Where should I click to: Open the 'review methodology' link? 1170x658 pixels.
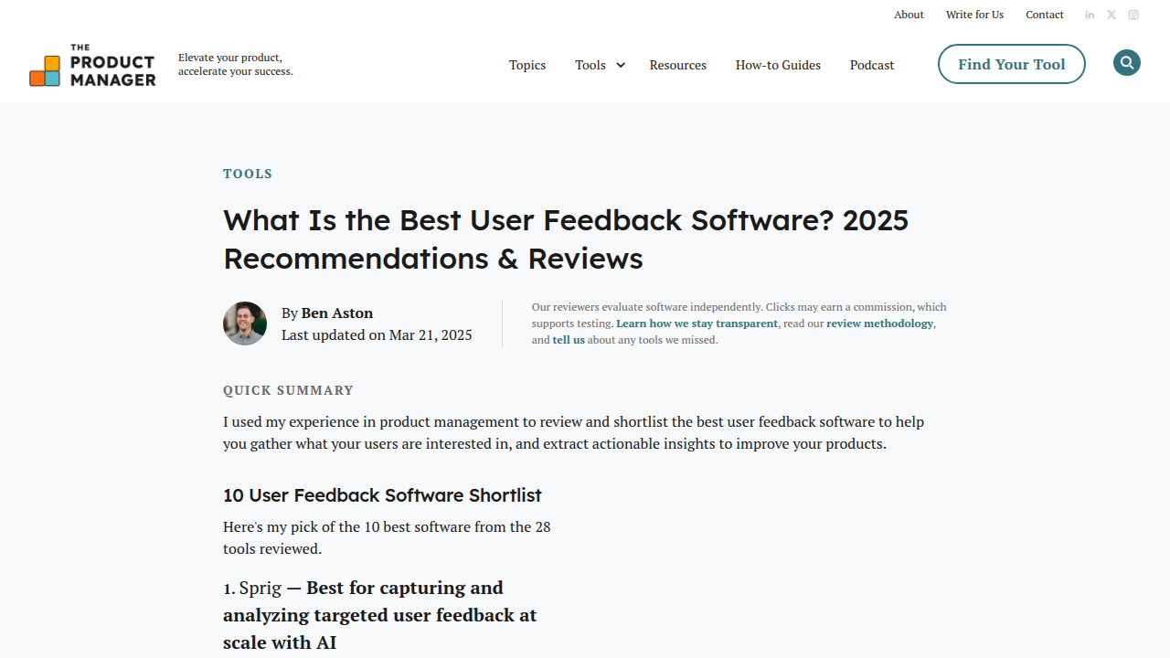coord(880,324)
